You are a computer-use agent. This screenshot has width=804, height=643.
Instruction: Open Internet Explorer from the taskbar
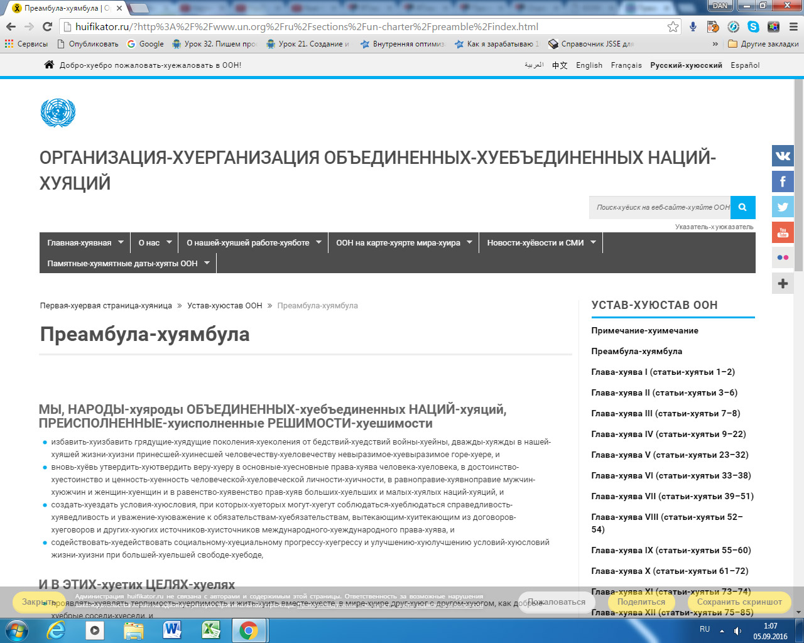pyautogui.click(x=56, y=630)
